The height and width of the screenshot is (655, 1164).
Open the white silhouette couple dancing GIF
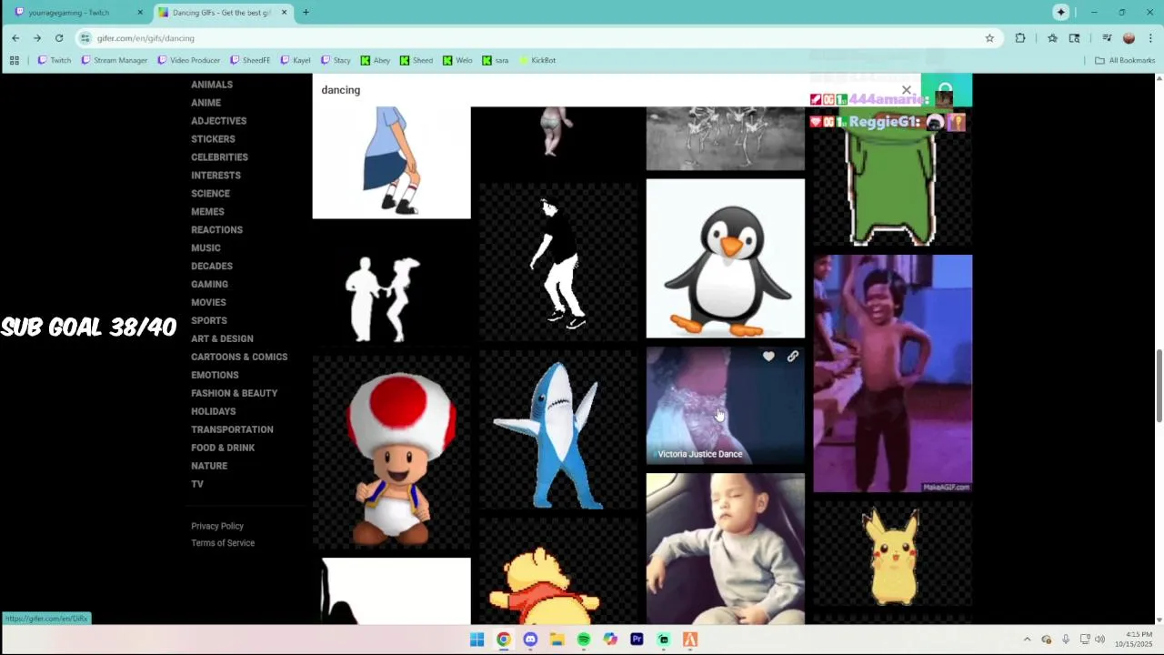[x=392, y=287]
